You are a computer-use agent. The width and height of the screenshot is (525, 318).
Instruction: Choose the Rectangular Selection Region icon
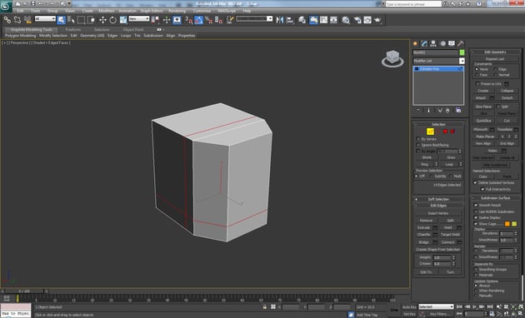[x=81, y=20]
